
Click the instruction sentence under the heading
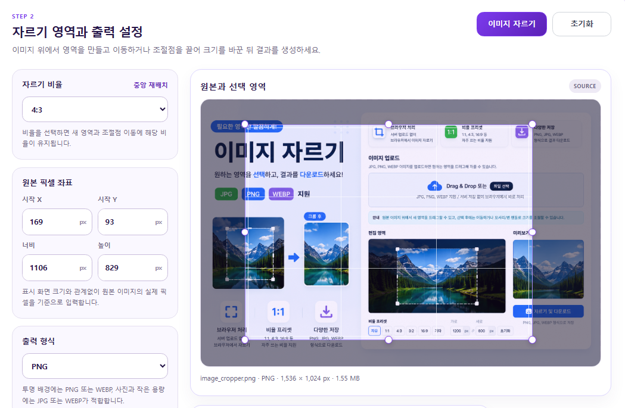(166, 50)
